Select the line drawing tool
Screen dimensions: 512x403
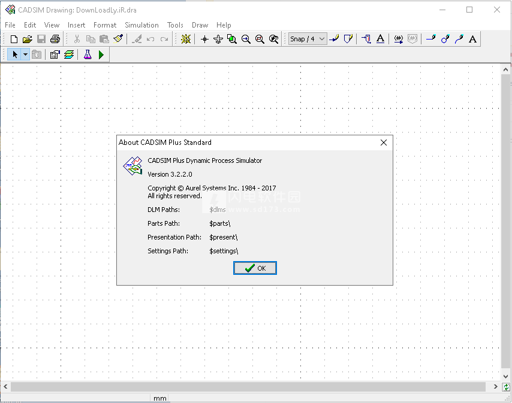(x=431, y=38)
